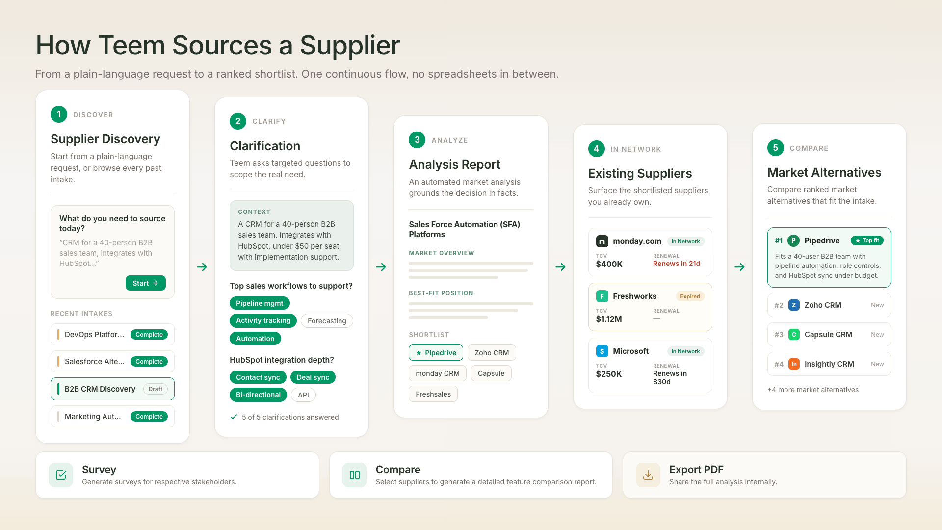Click the Top fit star badge
Viewport: 942px width, 530px height.
click(867, 240)
